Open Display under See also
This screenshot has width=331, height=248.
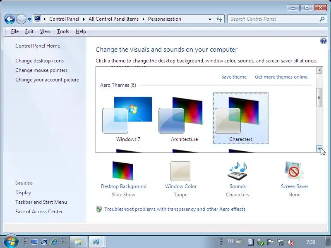pos(23,193)
